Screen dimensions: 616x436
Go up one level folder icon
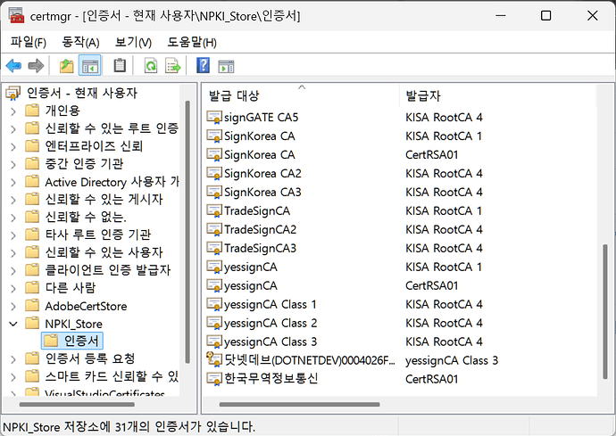(x=66, y=66)
